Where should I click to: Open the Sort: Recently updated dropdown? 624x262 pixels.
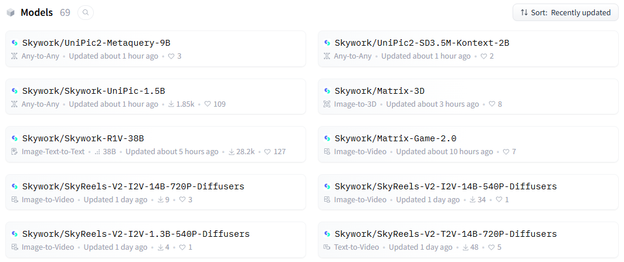(x=565, y=13)
